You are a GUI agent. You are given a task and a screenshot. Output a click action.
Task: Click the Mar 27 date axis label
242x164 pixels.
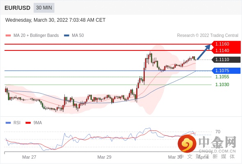tap(29, 157)
